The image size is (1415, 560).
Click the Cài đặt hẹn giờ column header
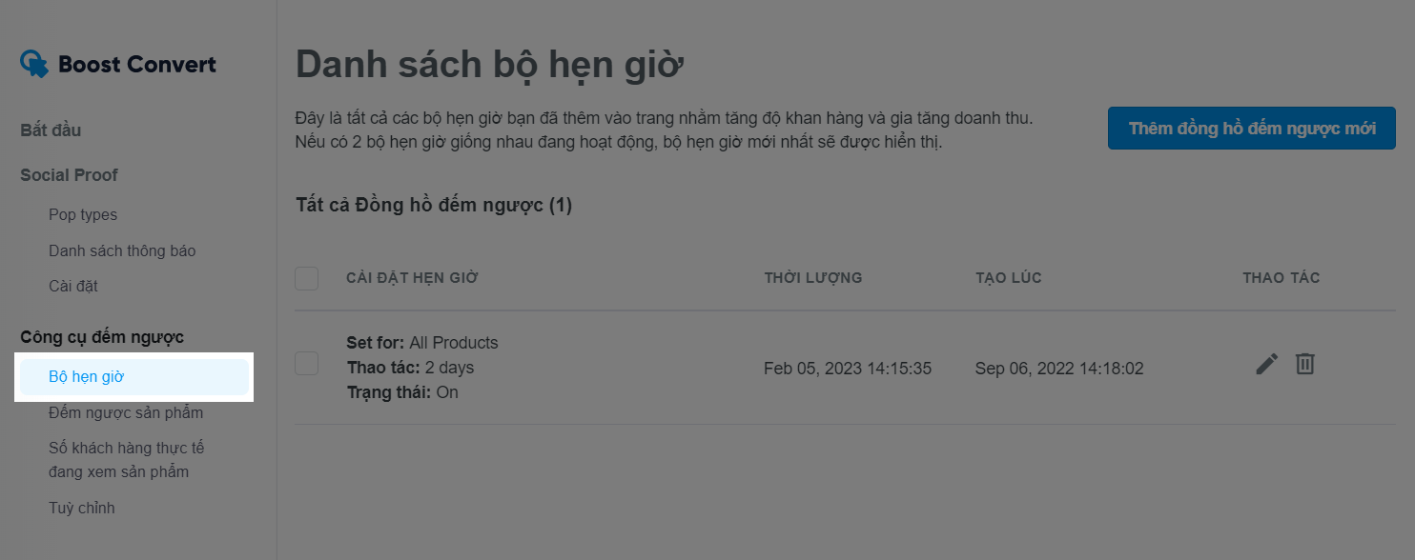click(x=412, y=278)
